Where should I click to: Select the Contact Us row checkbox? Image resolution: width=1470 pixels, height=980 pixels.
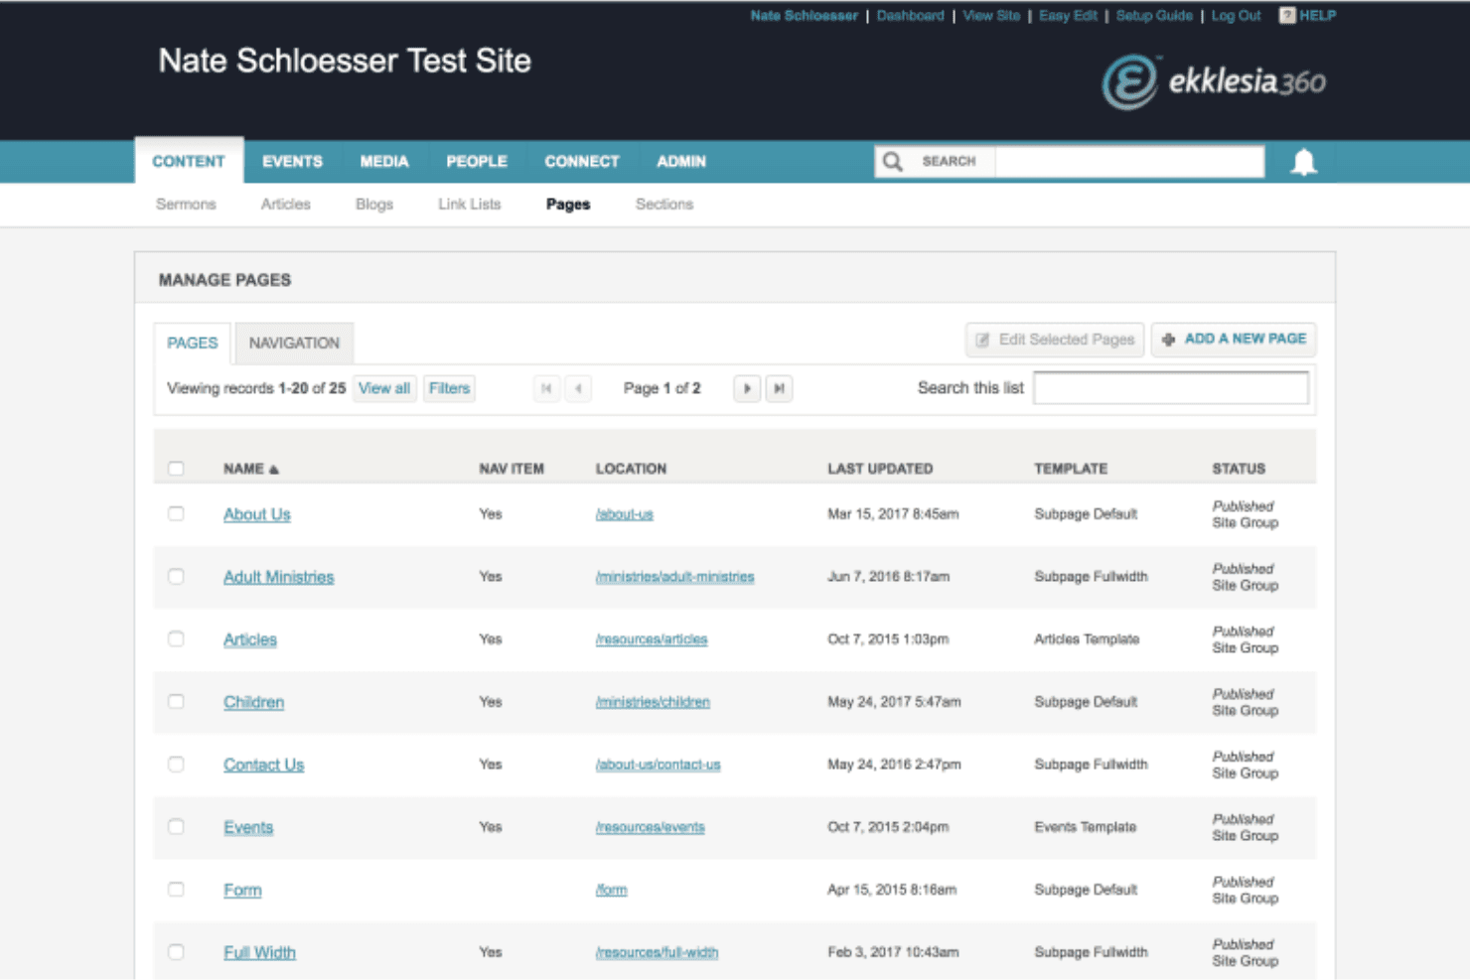tap(176, 765)
